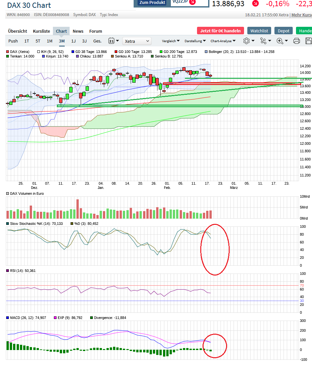
Task: Click the EXP (9) magenta legend swatch
Action: (55, 318)
